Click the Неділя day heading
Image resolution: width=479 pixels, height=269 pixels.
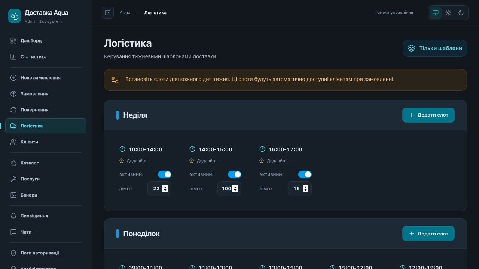click(135, 115)
